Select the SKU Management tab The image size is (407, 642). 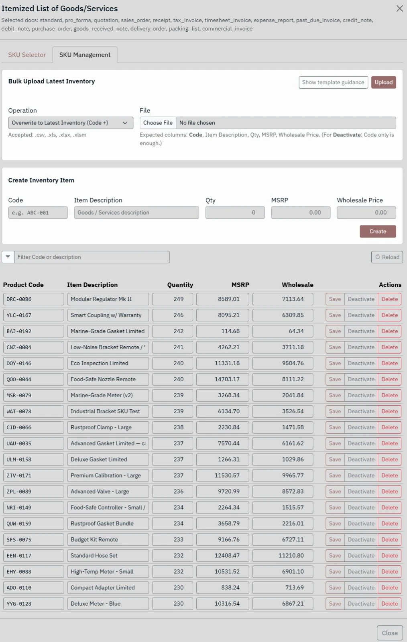[85, 55]
